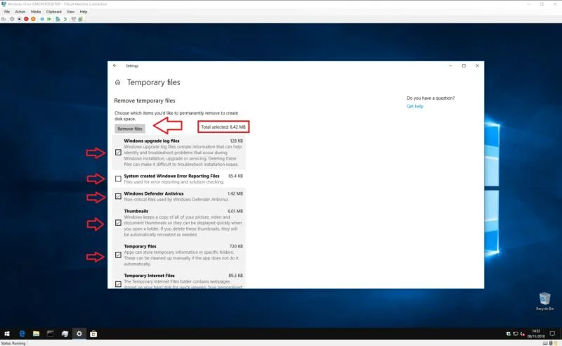Open the Recycle Bin on the desktop
The height and width of the screenshot is (346, 562).
click(544, 301)
